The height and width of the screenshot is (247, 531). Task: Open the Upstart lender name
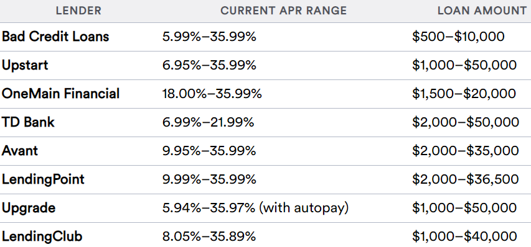(x=25, y=65)
